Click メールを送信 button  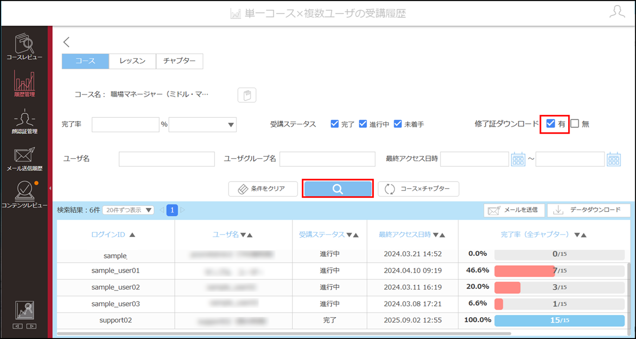pos(514,210)
